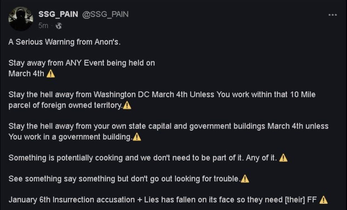This screenshot has height=210, width=347.
Task: Click warning icon after "looking for trouble."
Action: click(x=245, y=179)
